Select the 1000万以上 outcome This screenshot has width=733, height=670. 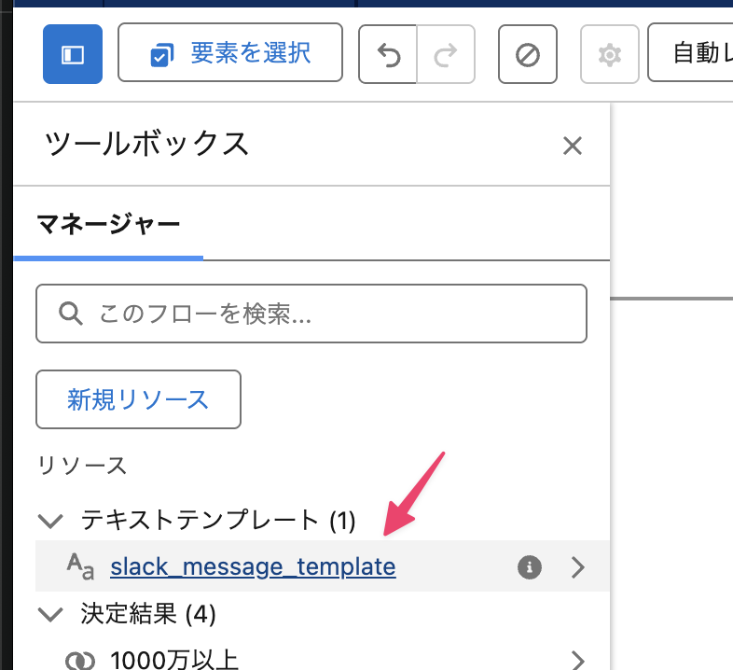tap(174, 660)
